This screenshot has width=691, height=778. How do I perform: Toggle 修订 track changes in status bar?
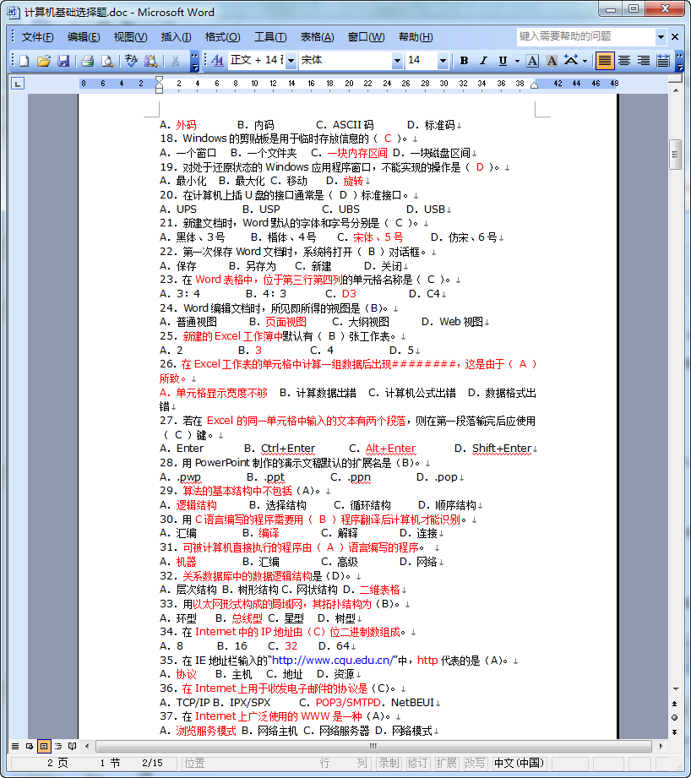[417, 763]
